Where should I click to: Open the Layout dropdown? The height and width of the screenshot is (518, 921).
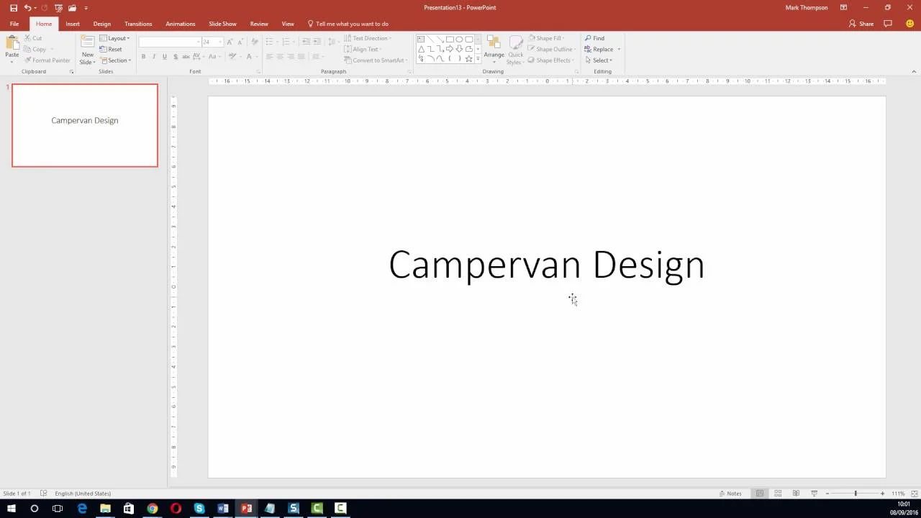[115, 38]
